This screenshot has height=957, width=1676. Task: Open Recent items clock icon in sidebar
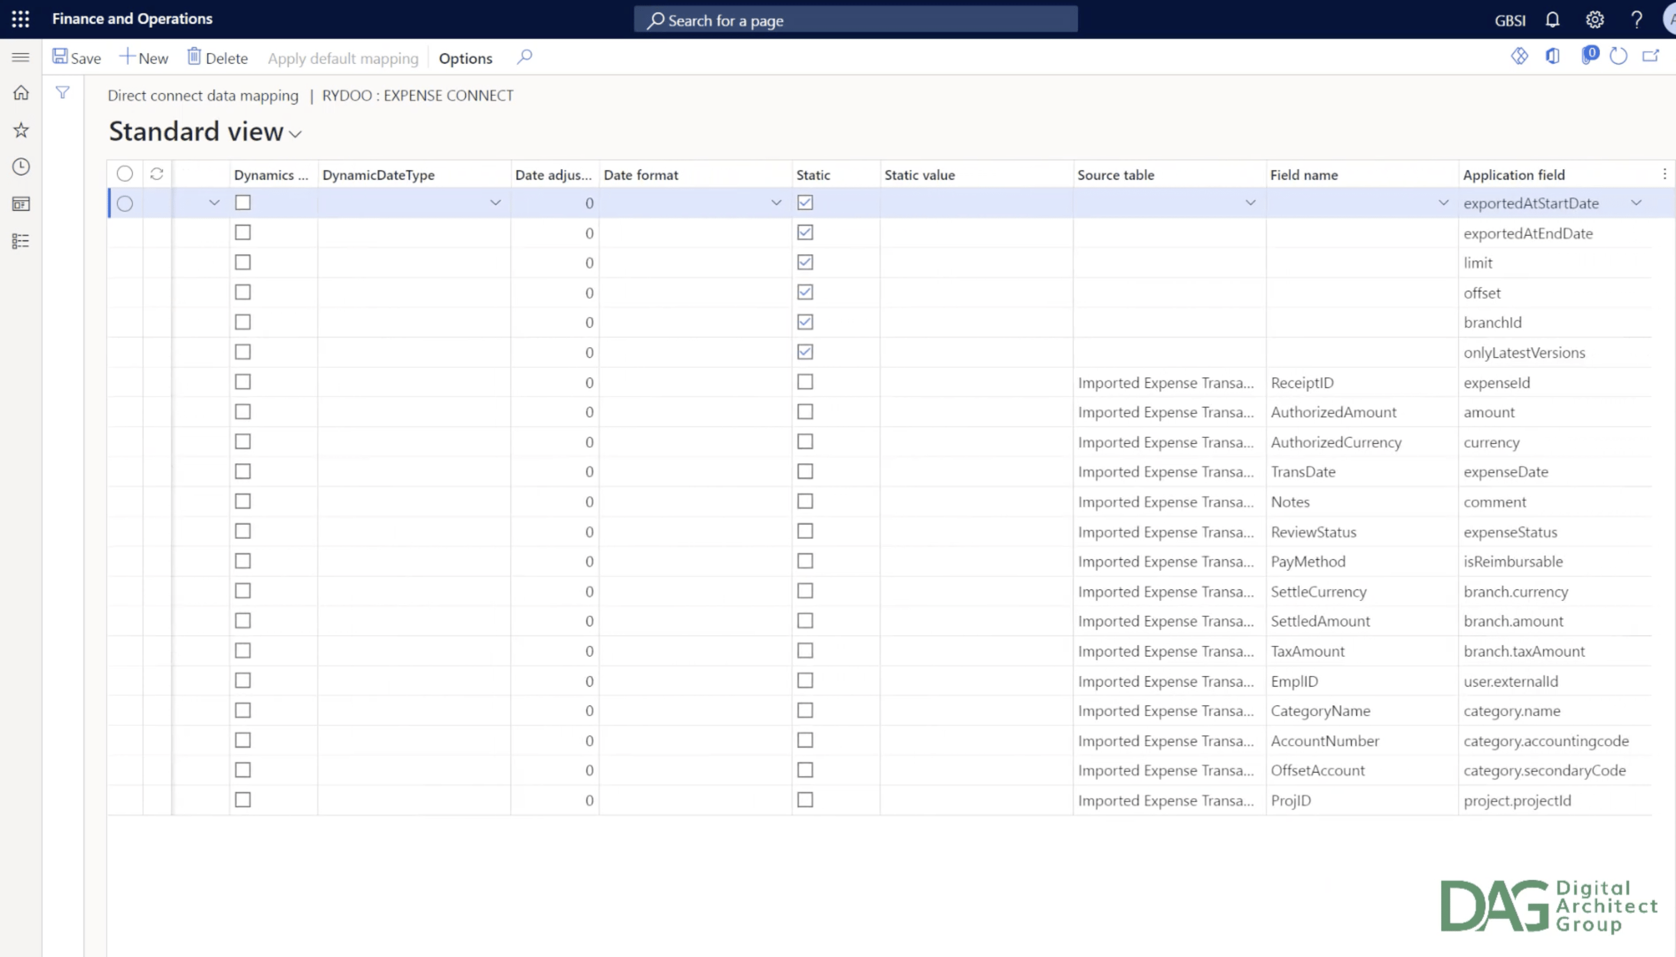pos(20,166)
